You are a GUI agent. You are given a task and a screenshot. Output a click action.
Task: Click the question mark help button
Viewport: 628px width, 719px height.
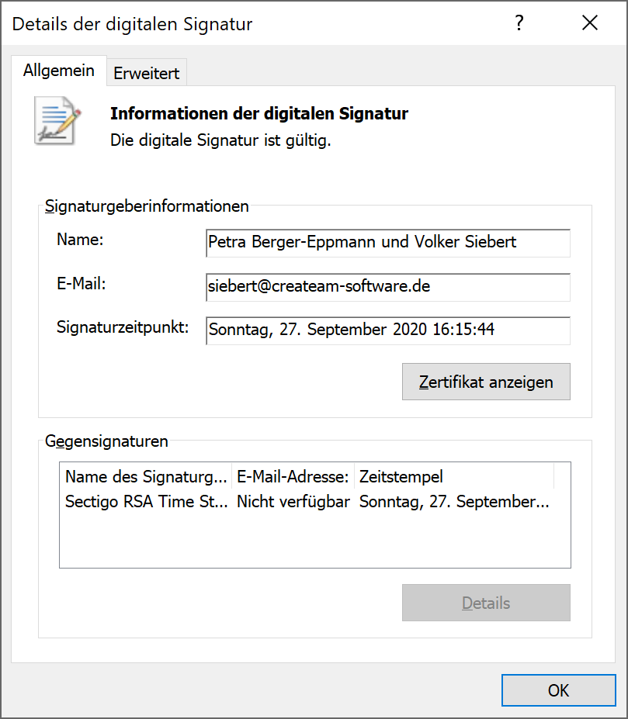519,23
